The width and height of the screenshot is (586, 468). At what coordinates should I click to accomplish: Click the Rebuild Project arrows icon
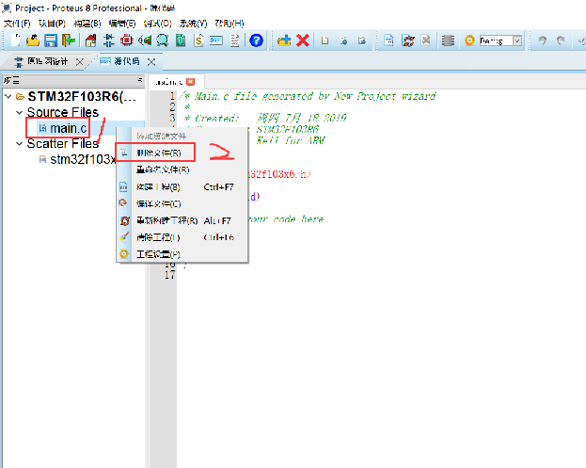click(x=407, y=40)
